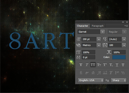This screenshot has width=129, height=93.
Task: Switch to the Paragraph tab
Action: pyautogui.click(x=97, y=26)
